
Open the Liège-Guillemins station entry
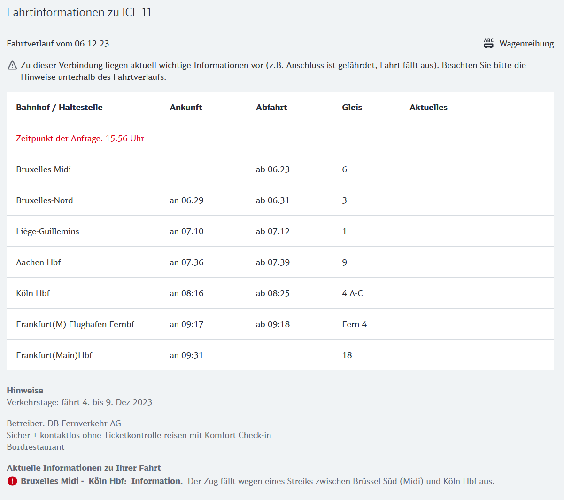tap(47, 231)
